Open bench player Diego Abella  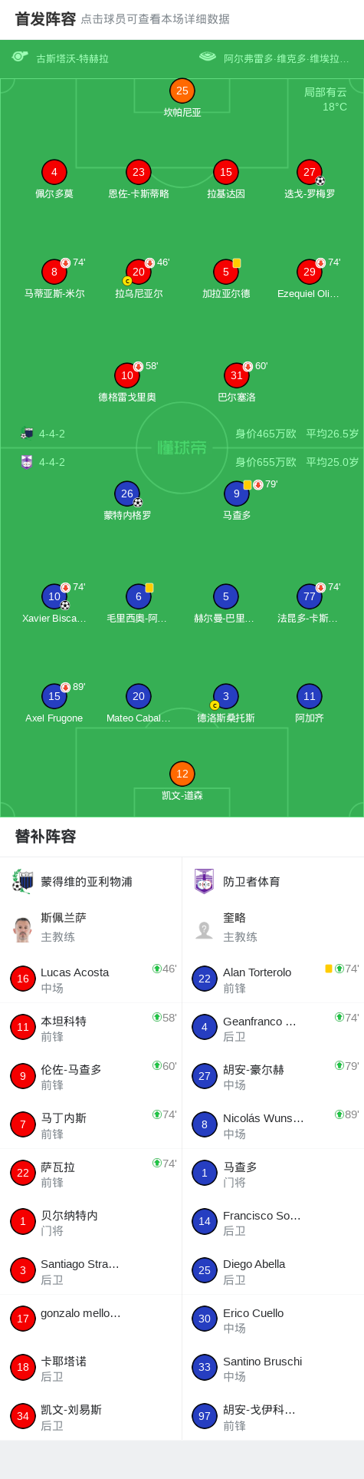(x=273, y=1271)
